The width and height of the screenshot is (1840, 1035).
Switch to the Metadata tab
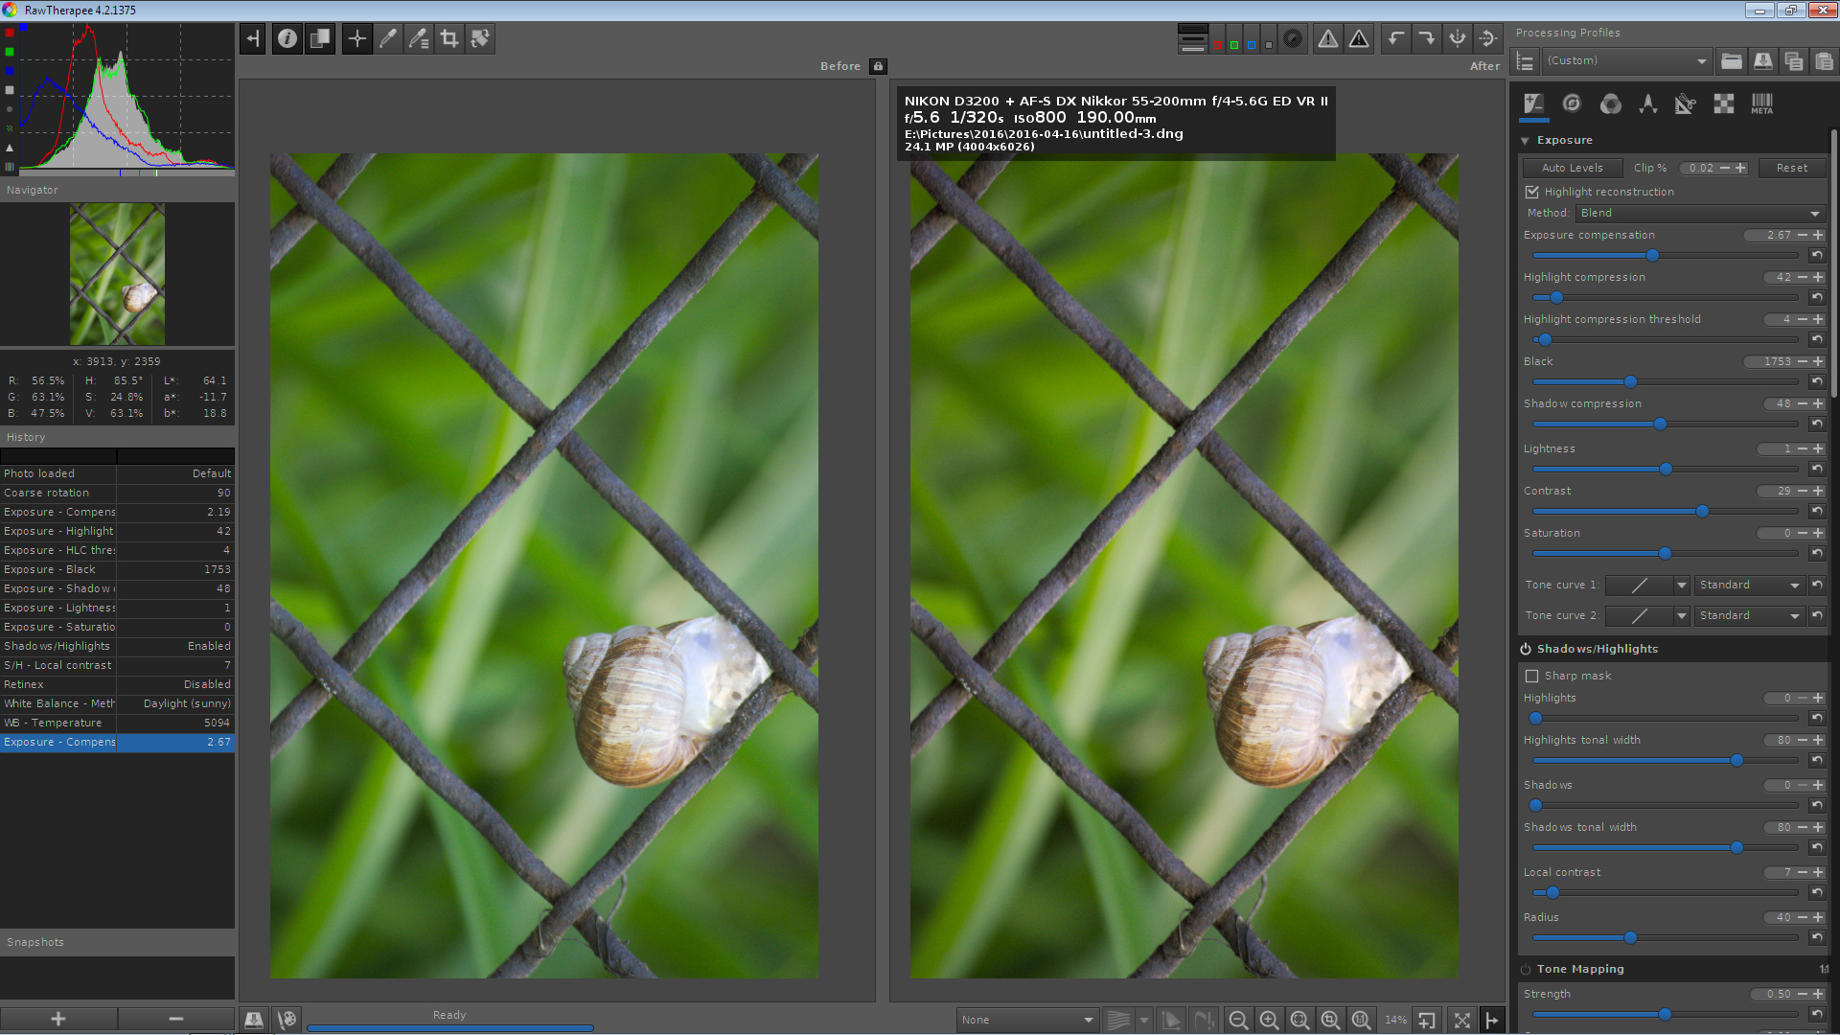1762,103
